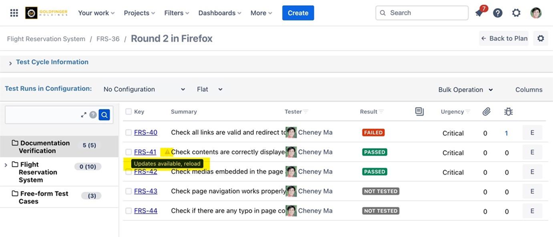Viewport: 553px width, 237px height.
Task: Open the Bulk Operation dropdown
Action: 465,90
